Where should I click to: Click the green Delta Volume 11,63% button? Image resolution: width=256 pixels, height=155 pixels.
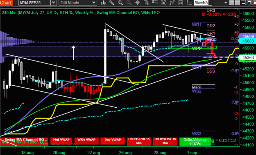[195, 142]
